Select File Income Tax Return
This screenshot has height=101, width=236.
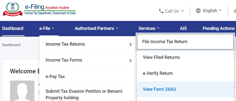coord(165,42)
